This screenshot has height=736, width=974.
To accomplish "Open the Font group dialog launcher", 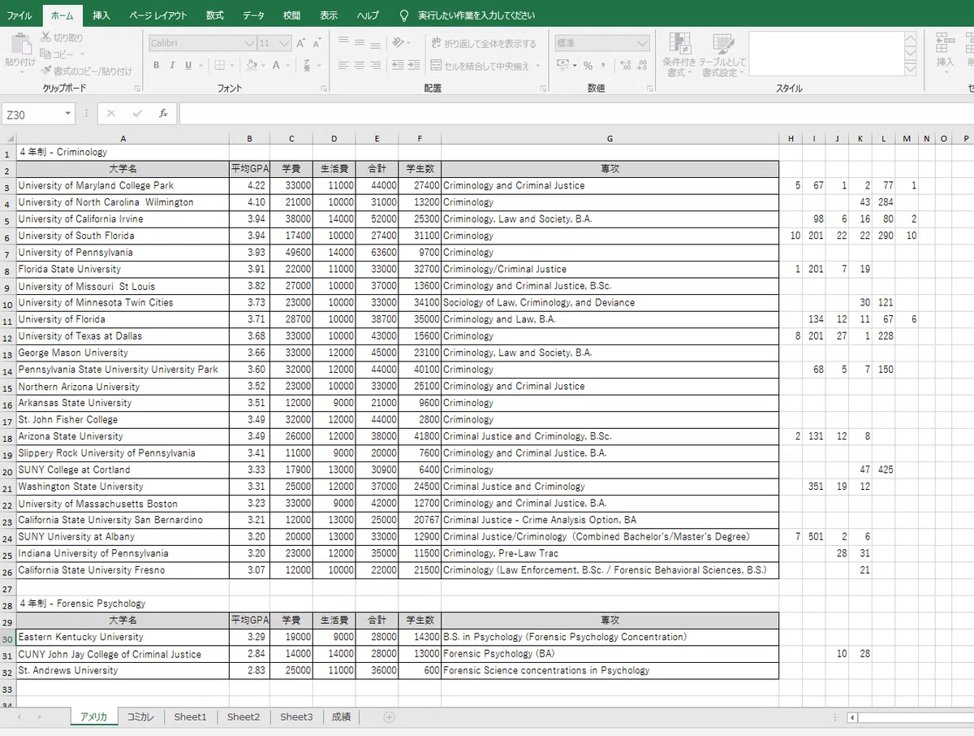I will coord(323,89).
